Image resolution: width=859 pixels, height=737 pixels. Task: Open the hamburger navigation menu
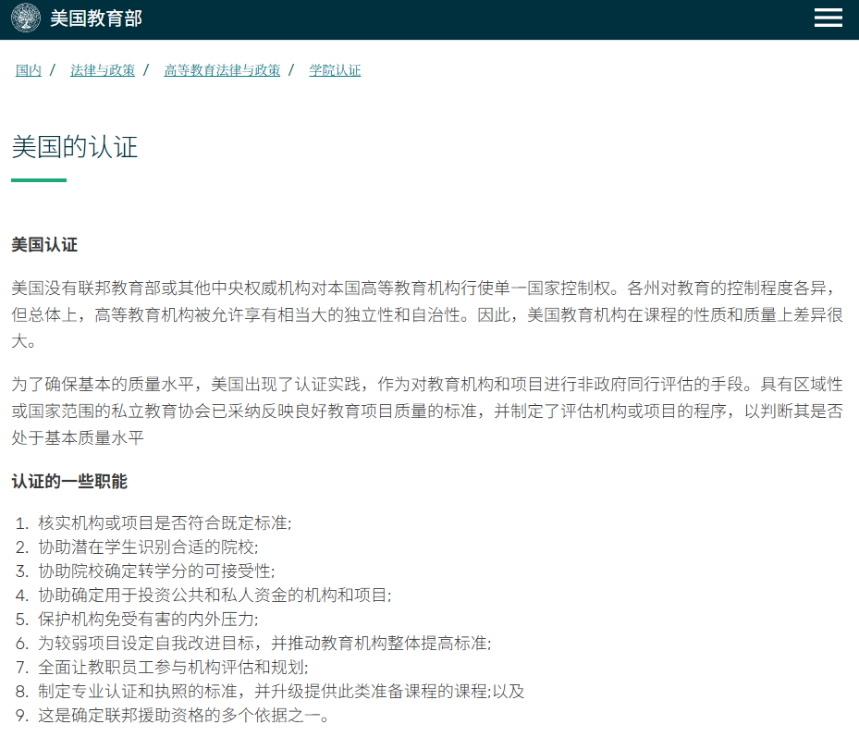[828, 18]
